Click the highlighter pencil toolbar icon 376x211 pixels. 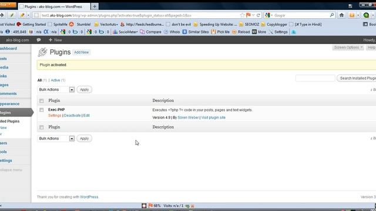pos(22,15)
